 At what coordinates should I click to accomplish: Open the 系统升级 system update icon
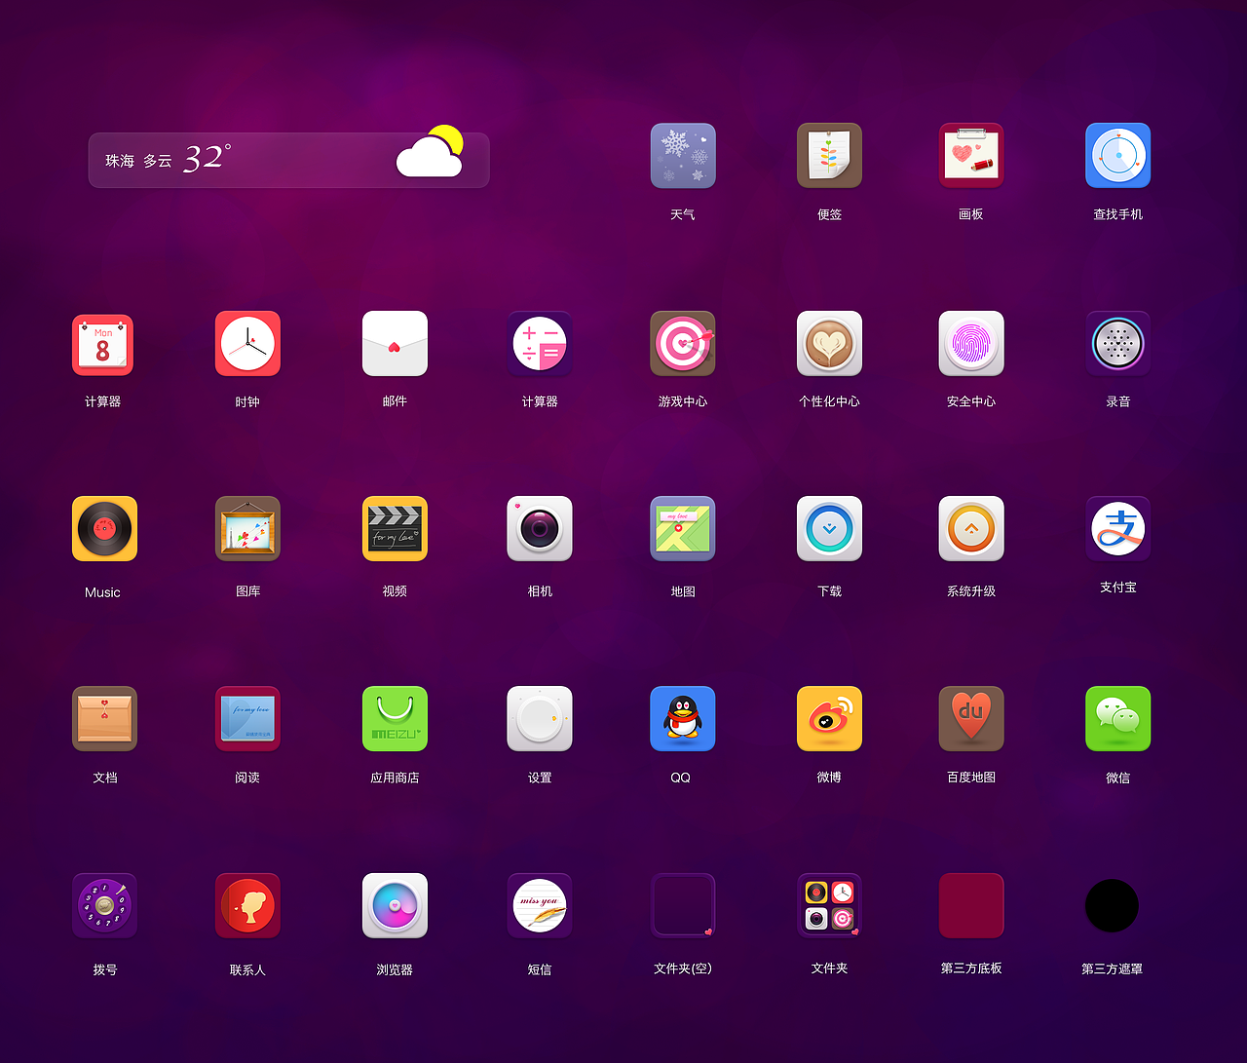pyautogui.click(x=971, y=529)
